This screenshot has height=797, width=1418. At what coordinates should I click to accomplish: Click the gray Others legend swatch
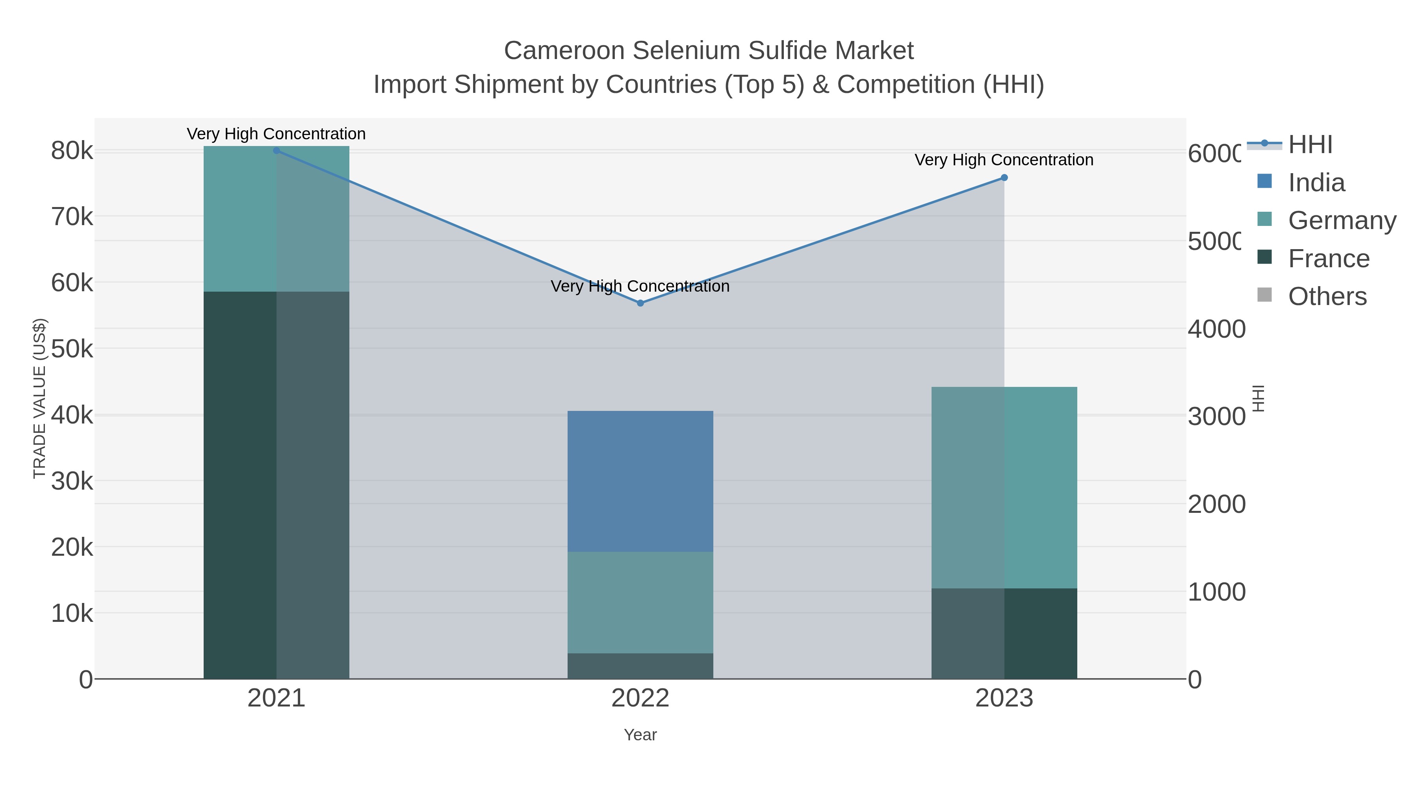pos(1265,295)
